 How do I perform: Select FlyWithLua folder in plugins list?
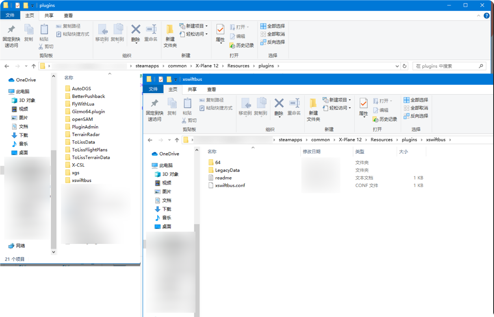[x=83, y=104]
